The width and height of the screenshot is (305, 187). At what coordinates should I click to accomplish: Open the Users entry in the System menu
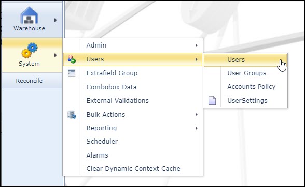click(x=133, y=59)
